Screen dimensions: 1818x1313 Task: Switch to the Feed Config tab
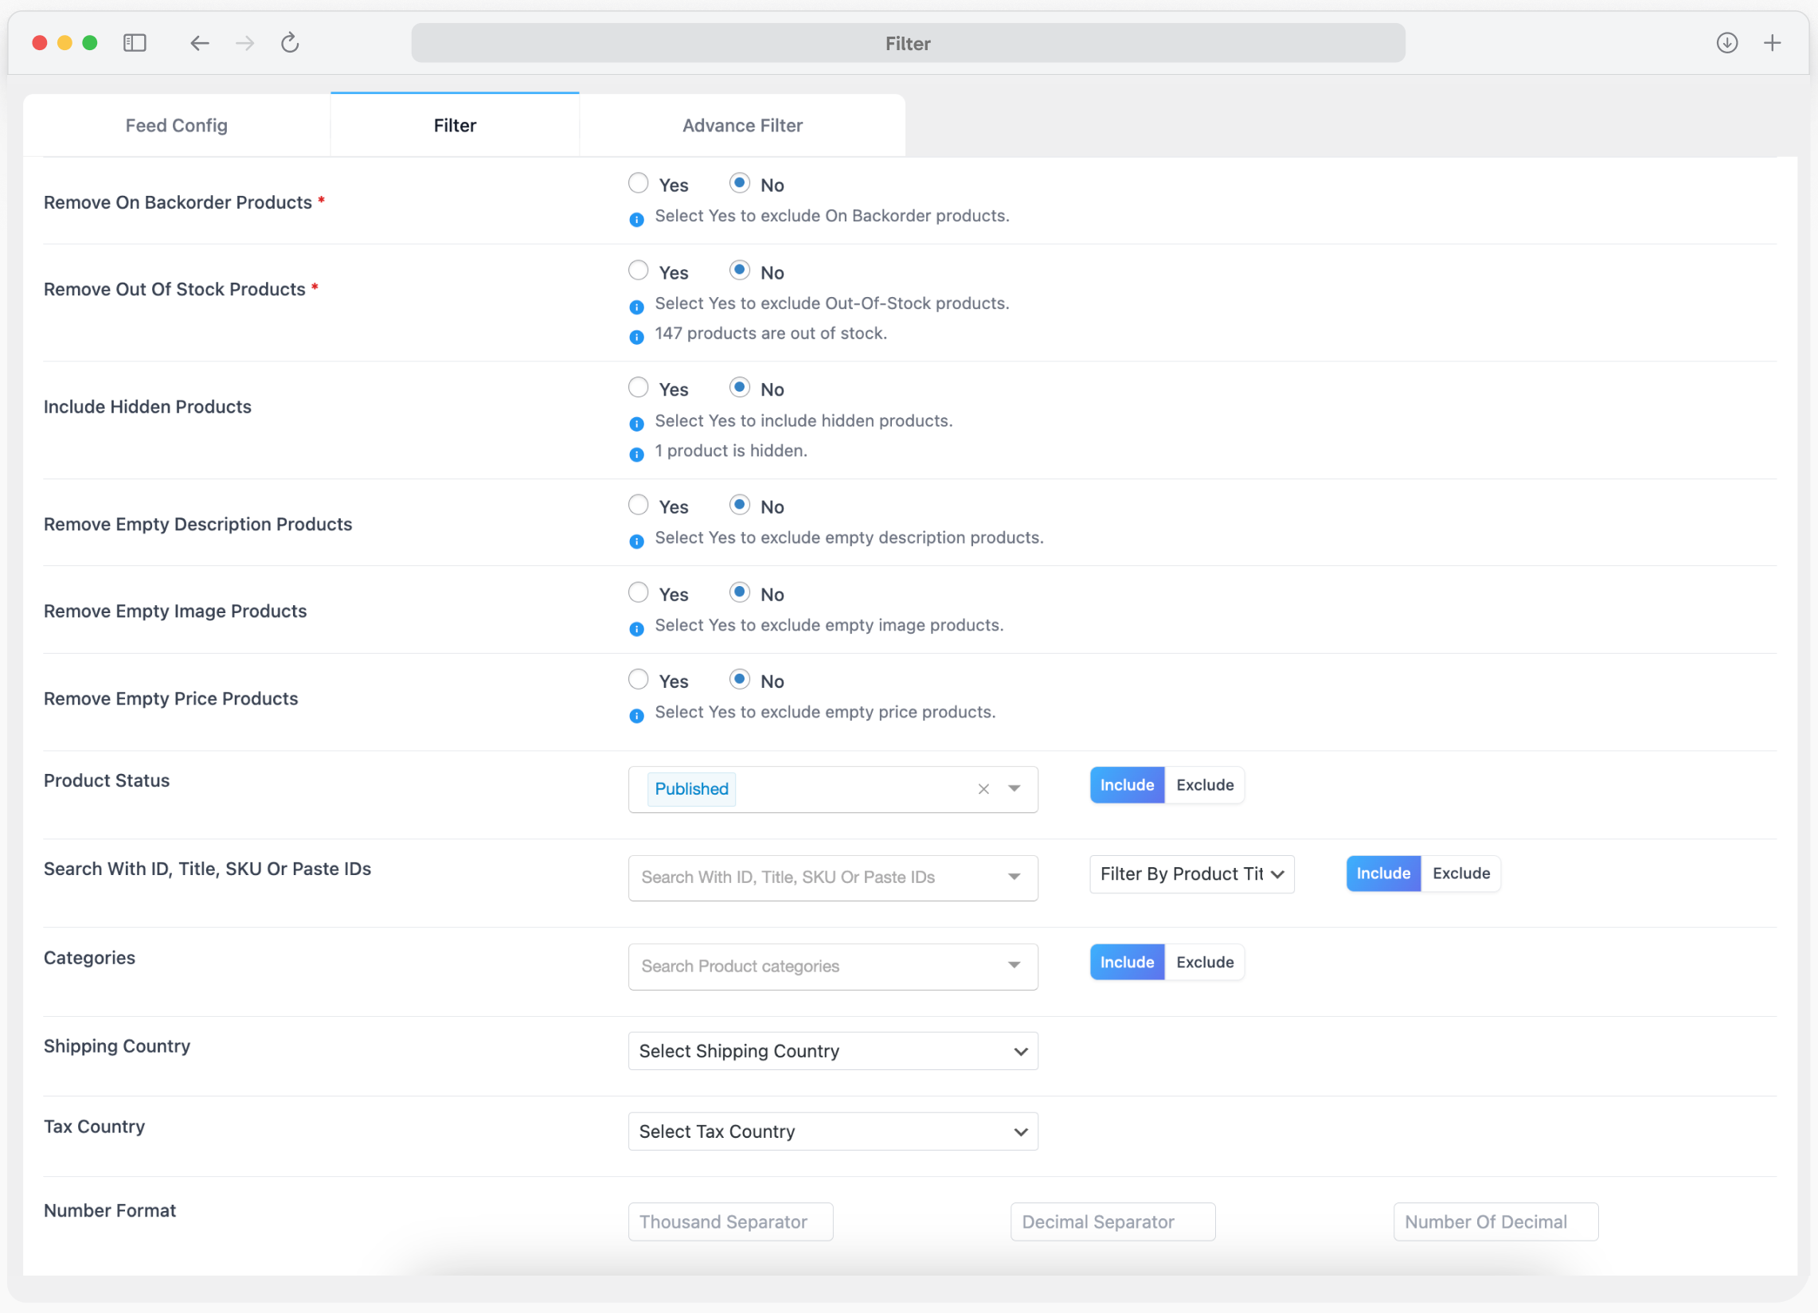176,125
